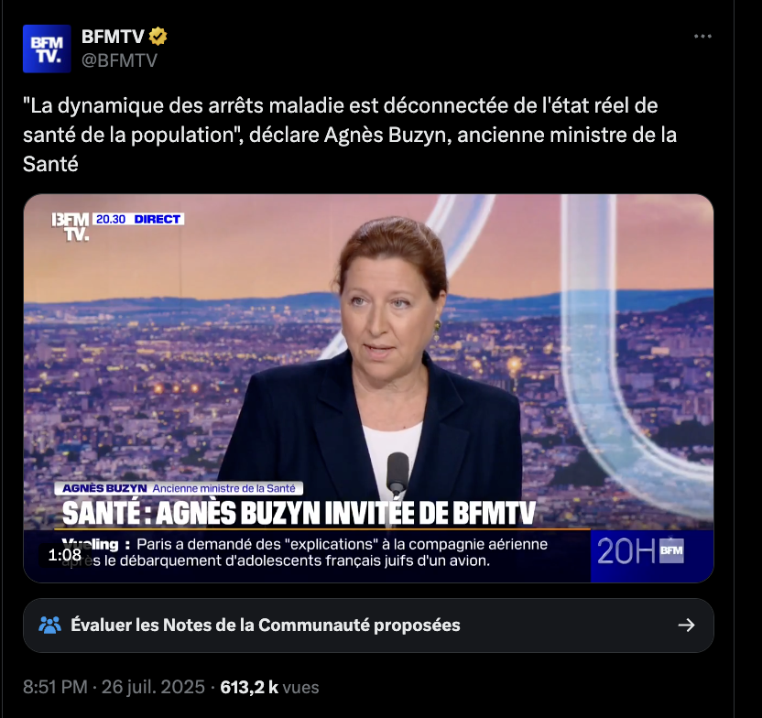
Task: View the 613,2 k vues count
Action: [269, 687]
